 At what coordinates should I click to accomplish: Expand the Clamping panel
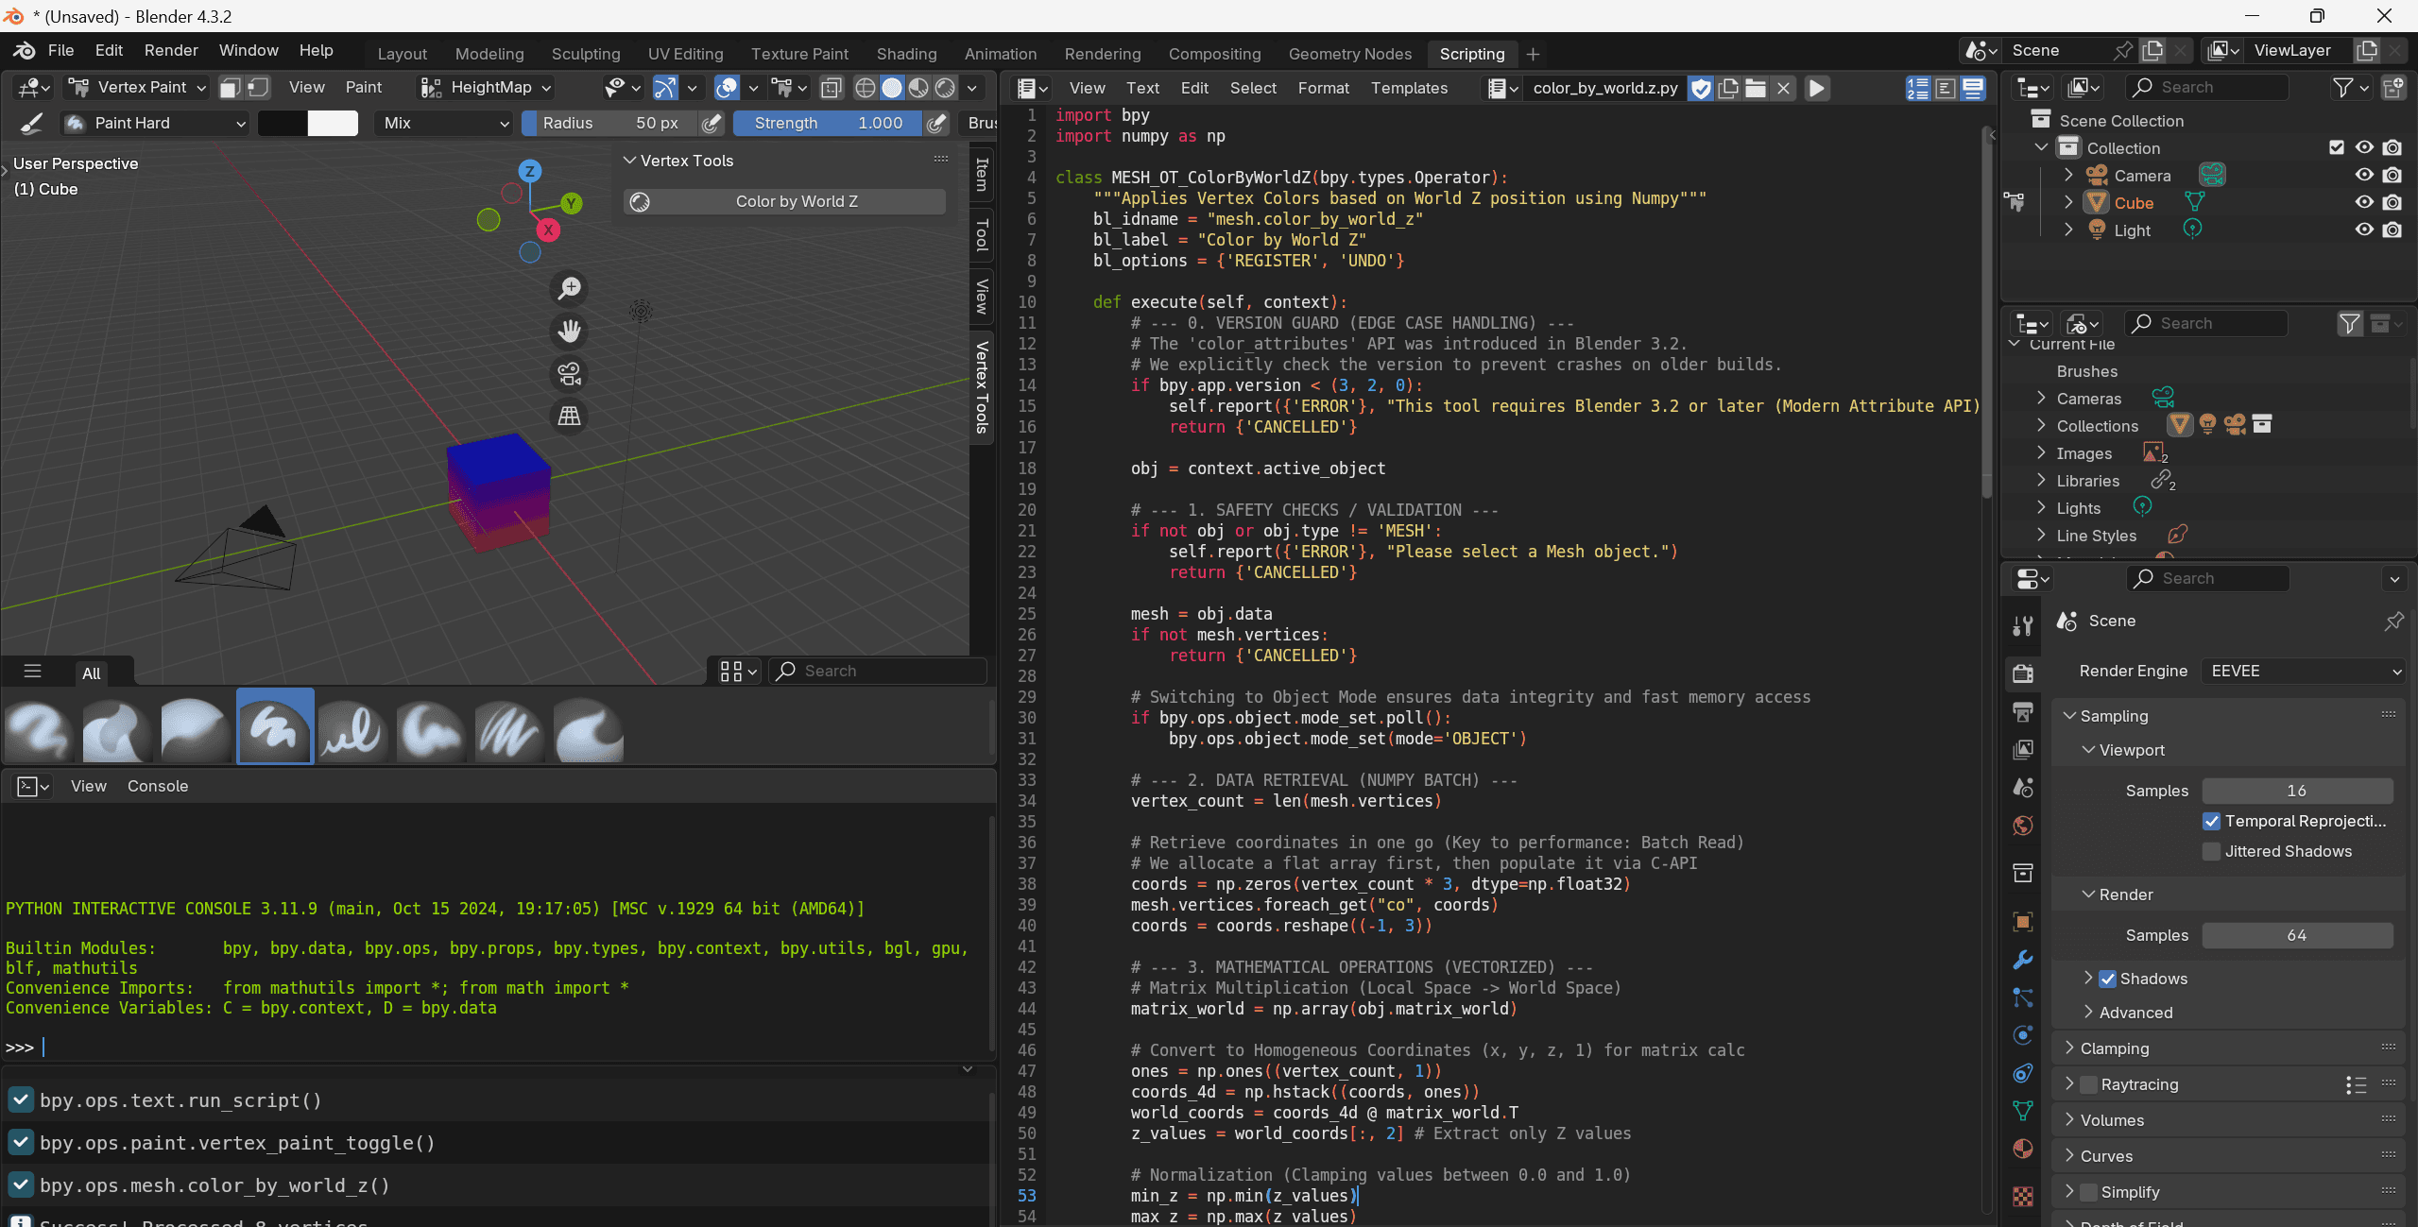pyautogui.click(x=2114, y=1048)
